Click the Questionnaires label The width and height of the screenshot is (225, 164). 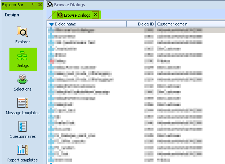(22, 136)
